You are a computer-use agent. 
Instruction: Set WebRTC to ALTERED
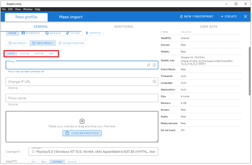click(57, 162)
